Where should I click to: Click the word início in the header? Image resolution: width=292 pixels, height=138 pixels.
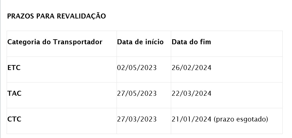pyautogui.click(x=154, y=42)
